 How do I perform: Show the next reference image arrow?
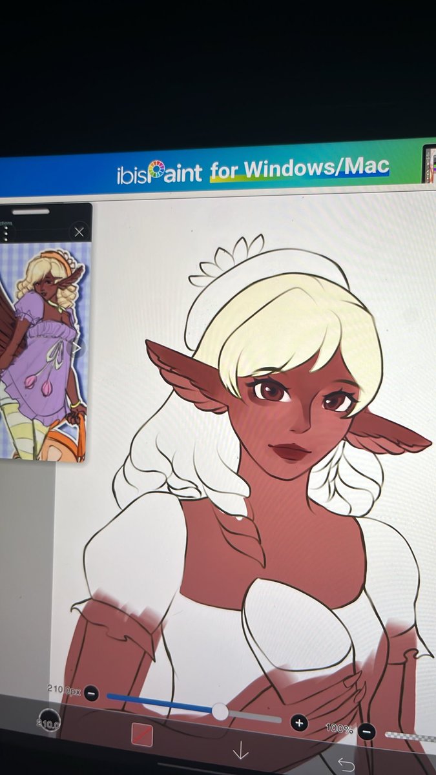77,348
